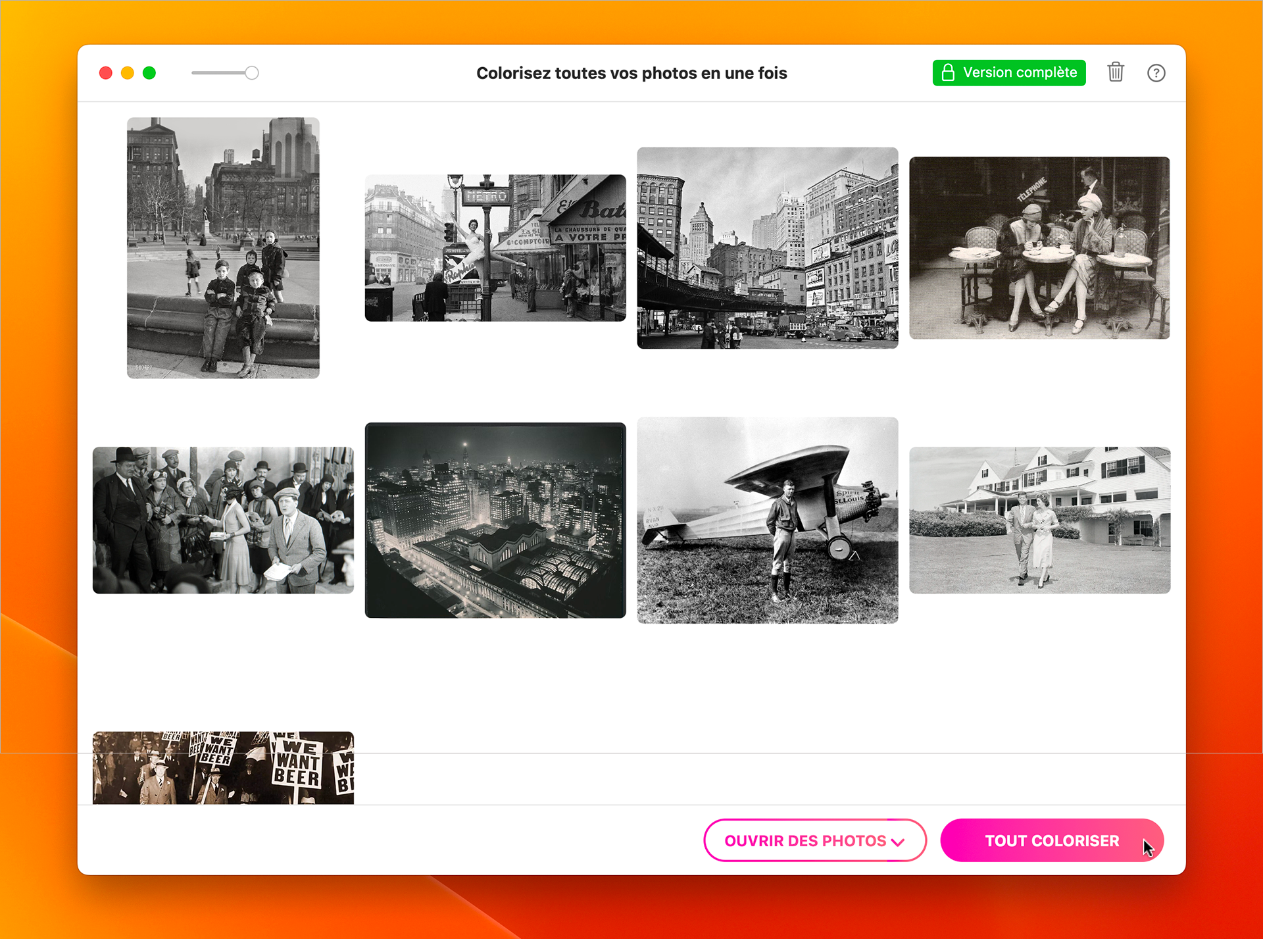Click the window title Colorisez toutes vos photos
This screenshot has height=939, width=1263.
(x=631, y=73)
